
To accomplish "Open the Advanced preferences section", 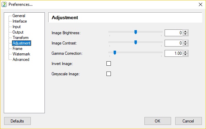I will (21, 60).
